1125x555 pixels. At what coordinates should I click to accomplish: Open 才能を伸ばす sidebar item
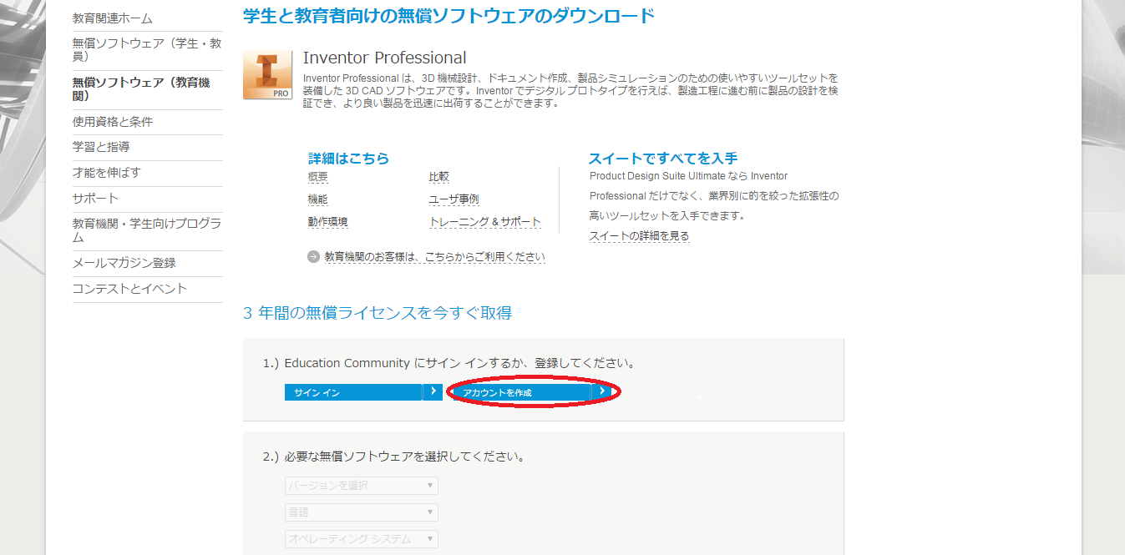(107, 173)
